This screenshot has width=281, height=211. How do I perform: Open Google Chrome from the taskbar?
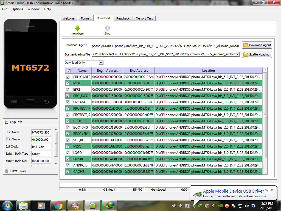click(x=58, y=205)
